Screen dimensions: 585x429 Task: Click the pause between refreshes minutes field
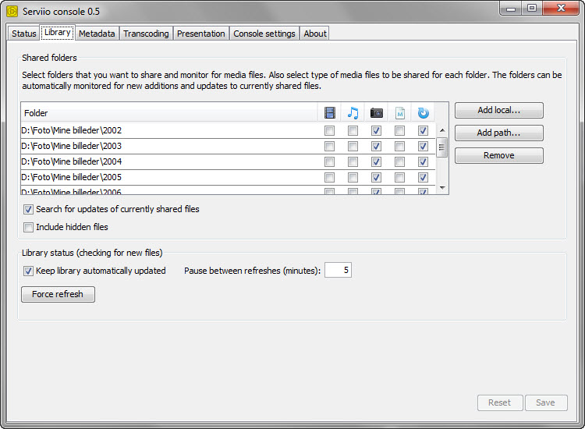pos(337,271)
